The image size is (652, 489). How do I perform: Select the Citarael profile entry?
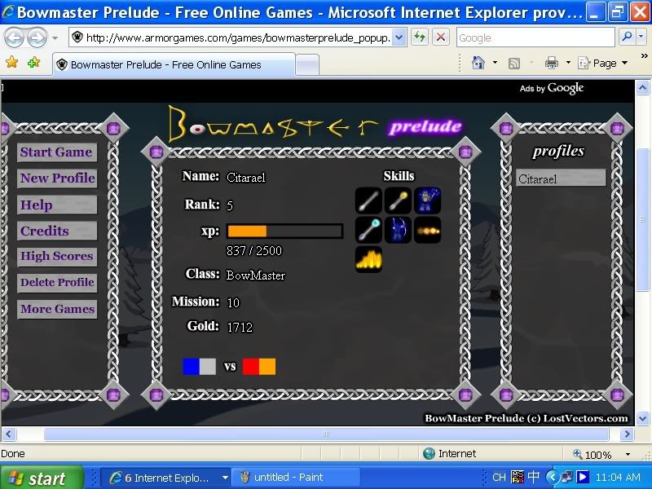tap(561, 178)
